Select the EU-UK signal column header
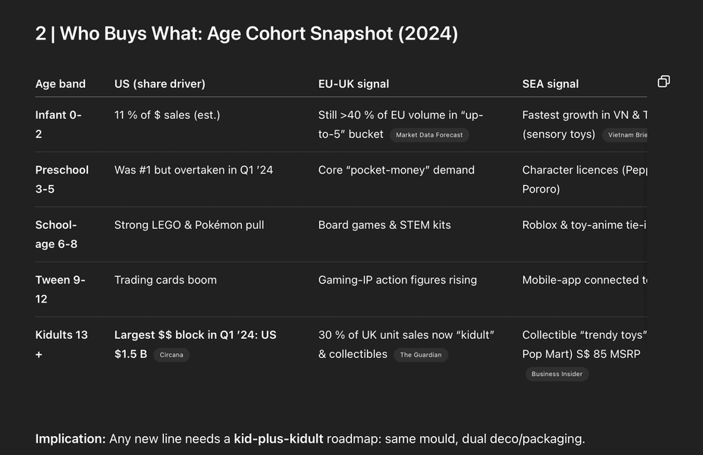This screenshot has width=703, height=455. click(x=353, y=84)
